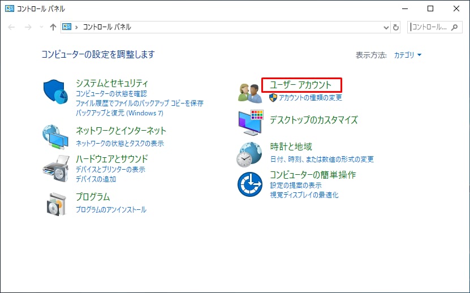Open the Clock and Region globe icon
Screen dimensions: 470x293
pos(249,154)
